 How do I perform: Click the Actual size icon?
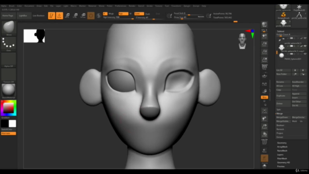coord(264,52)
